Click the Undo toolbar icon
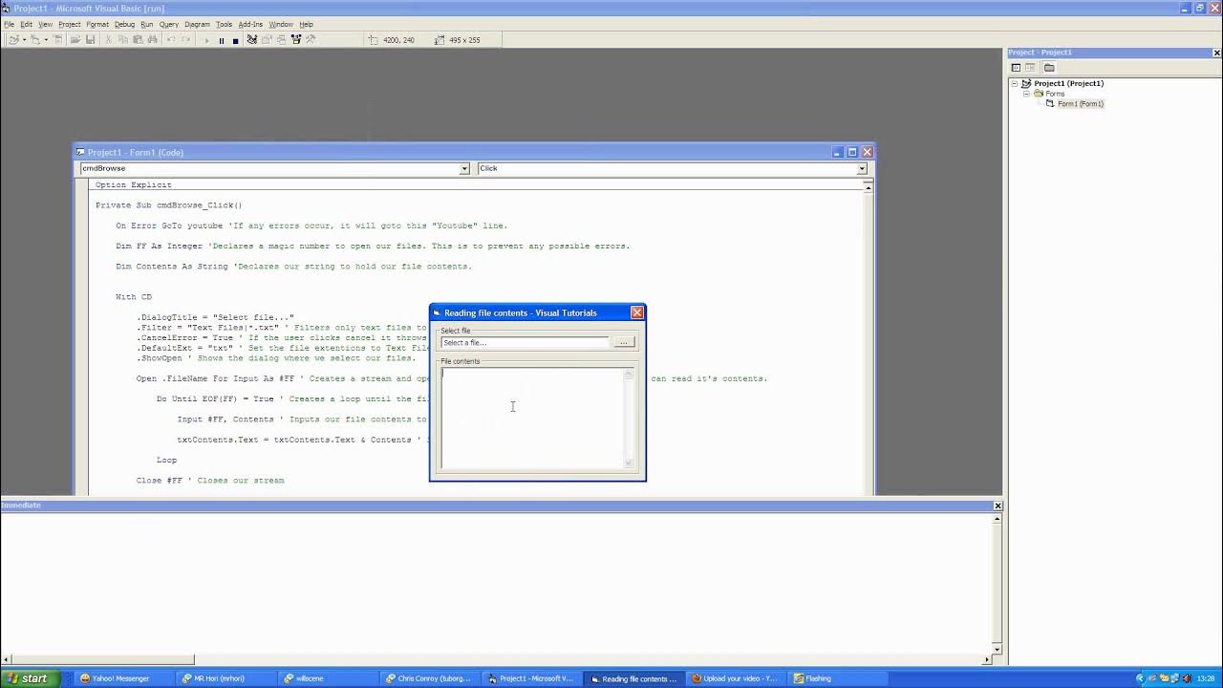 tap(172, 40)
